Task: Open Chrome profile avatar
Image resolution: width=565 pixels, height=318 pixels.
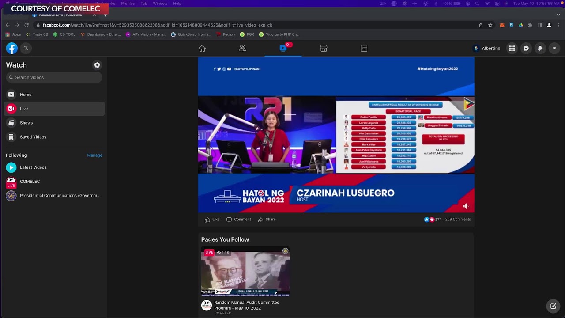Action: (x=549, y=25)
